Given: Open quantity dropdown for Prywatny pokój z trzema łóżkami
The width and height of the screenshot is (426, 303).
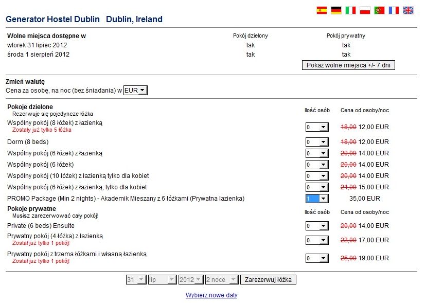Looking at the screenshot, I should tap(317, 258).
